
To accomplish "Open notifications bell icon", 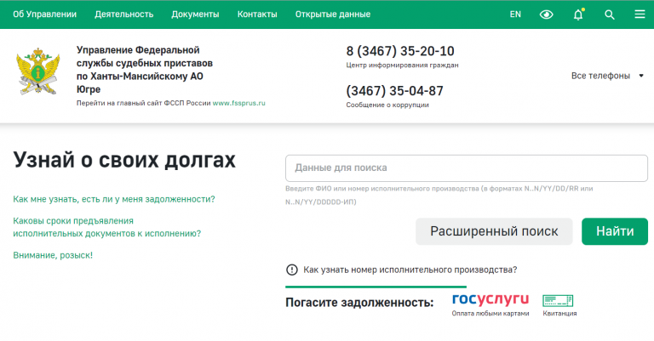I will tap(578, 14).
